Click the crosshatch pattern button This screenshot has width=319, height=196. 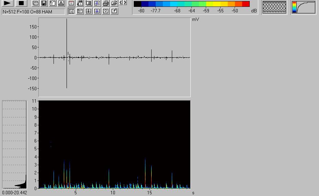pyautogui.click(x=274, y=7)
